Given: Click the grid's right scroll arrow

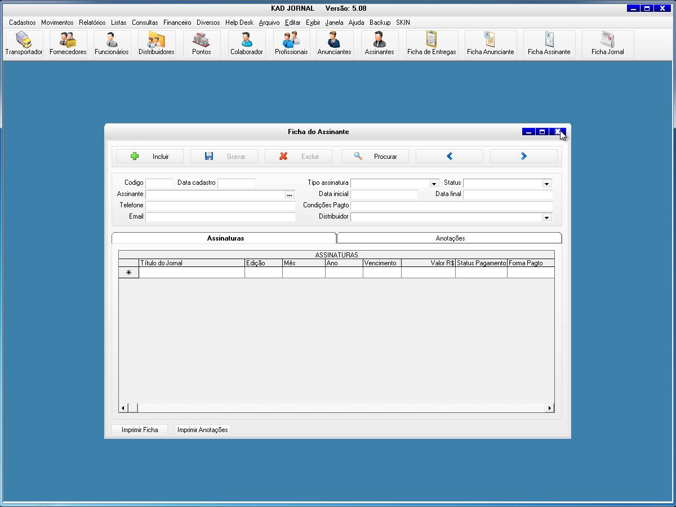Looking at the screenshot, I should click(549, 408).
